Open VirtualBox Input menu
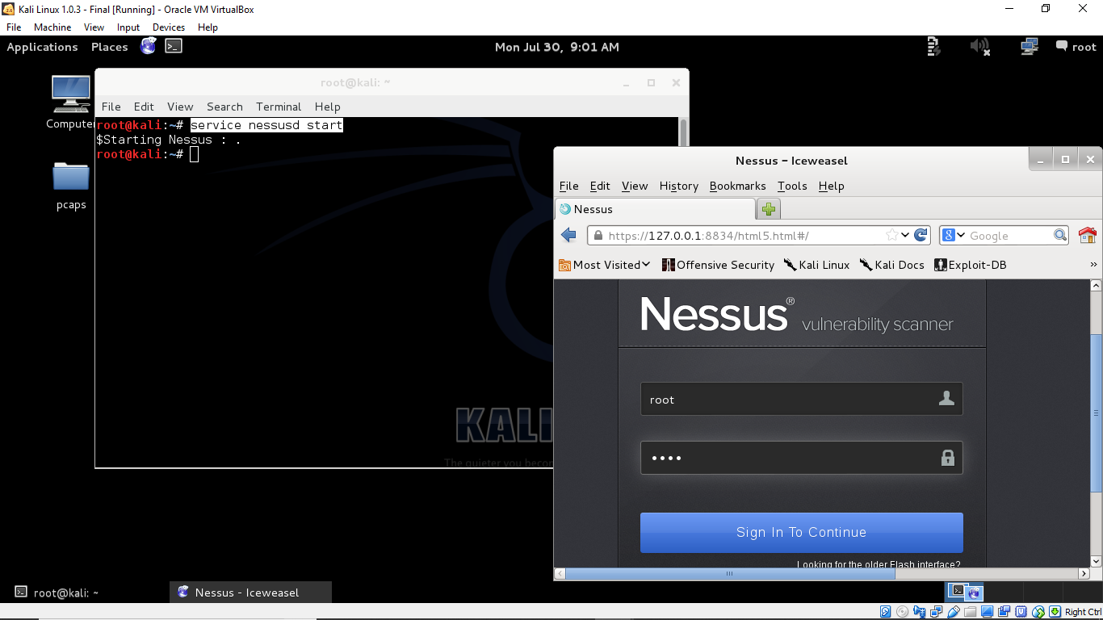This screenshot has width=1103, height=620. pyautogui.click(x=128, y=27)
